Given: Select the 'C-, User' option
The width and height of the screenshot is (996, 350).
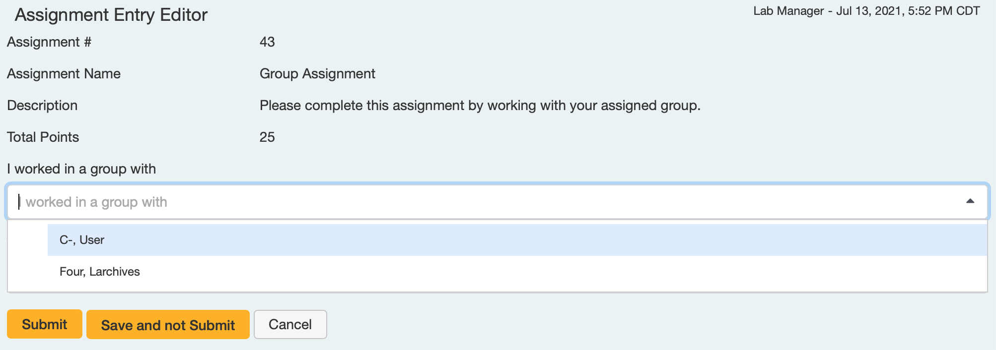Looking at the screenshot, I should (x=82, y=240).
